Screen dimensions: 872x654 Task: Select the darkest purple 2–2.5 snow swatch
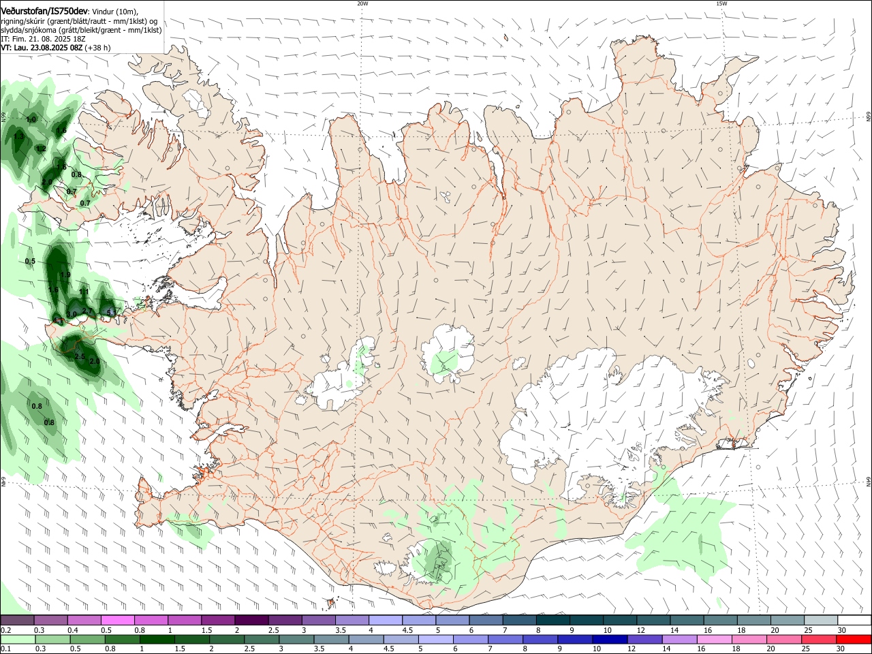[252, 620]
